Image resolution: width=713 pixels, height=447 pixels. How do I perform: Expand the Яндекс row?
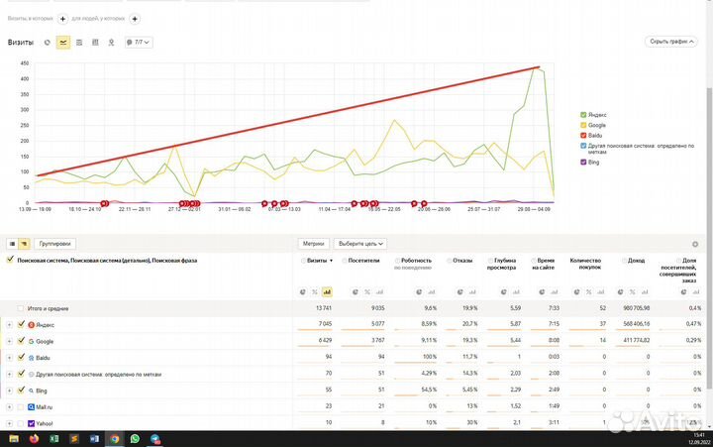coord(9,325)
